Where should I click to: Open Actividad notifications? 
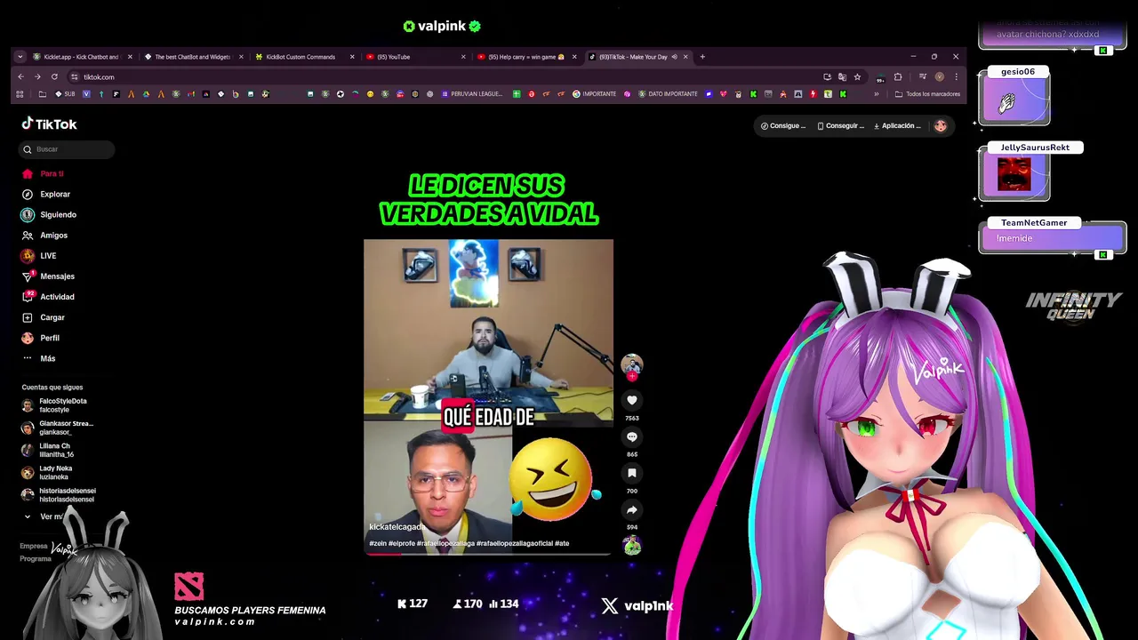point(48,296)
